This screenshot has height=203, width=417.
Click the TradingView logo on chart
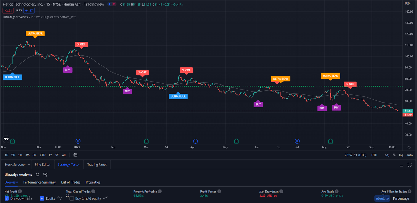tap(6, 139)
